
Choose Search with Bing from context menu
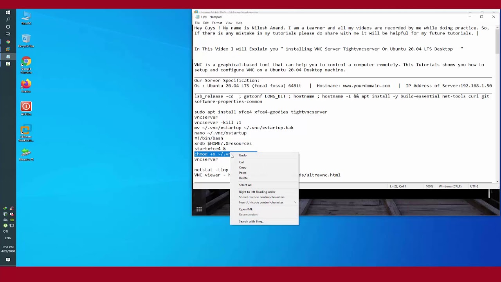tap(264, 221)
